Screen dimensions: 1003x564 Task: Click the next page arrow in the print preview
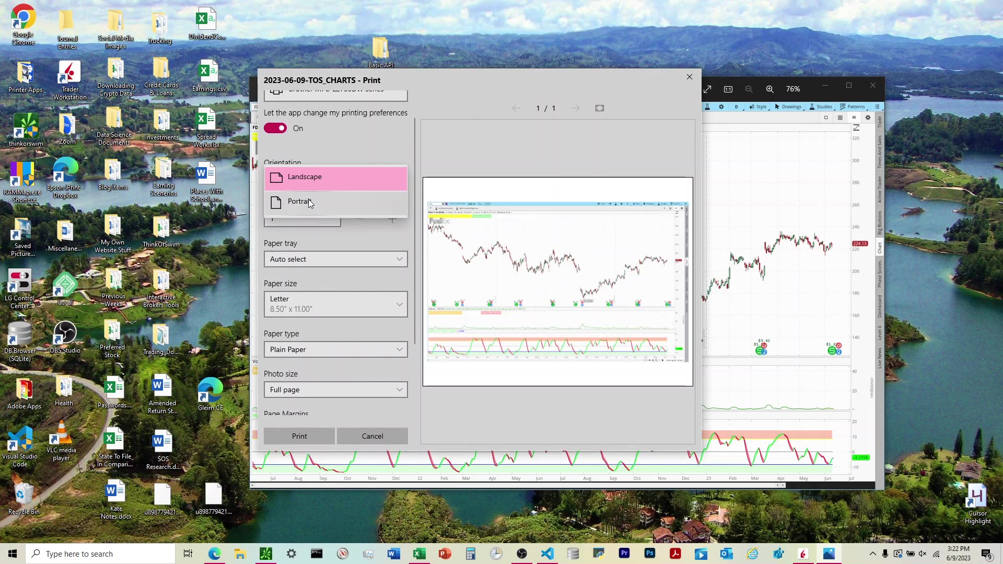pyautogui.click(x=576, y=108)
